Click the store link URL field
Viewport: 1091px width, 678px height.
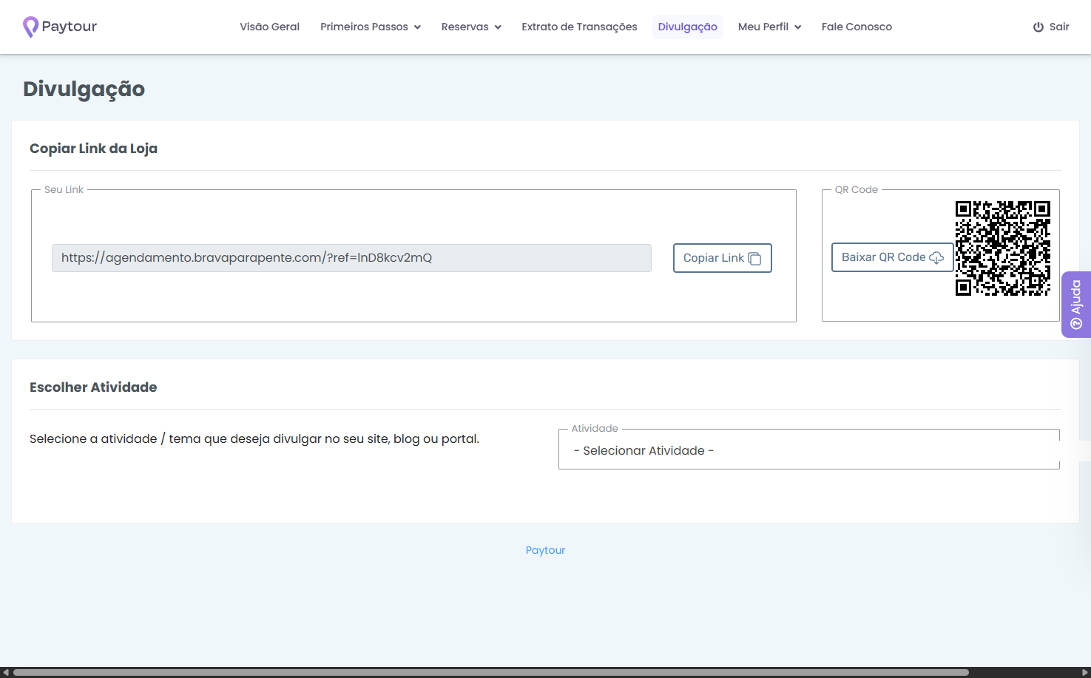pos(351,258)
